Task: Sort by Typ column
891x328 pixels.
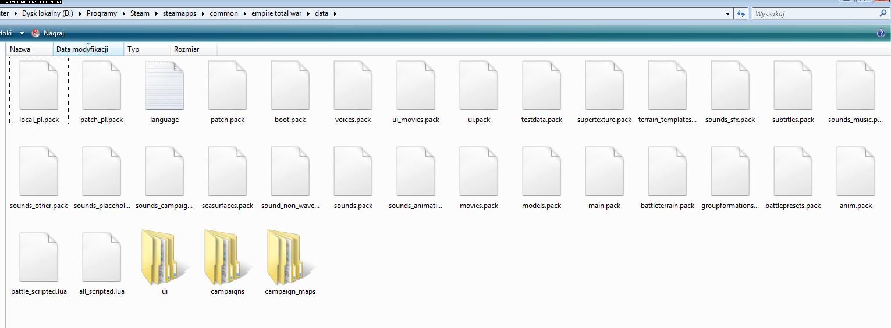Action: (x=147, y=49)
